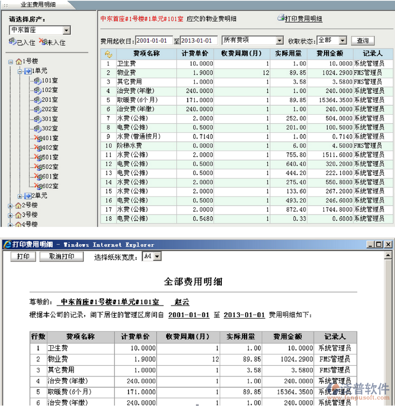
Task: Click the refresh icon in table header
Action: 109,54
